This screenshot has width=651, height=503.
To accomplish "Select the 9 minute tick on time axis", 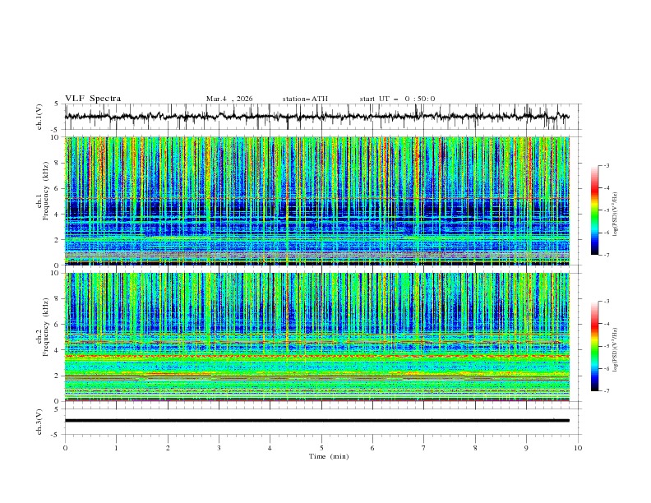I will pos(527,448).
